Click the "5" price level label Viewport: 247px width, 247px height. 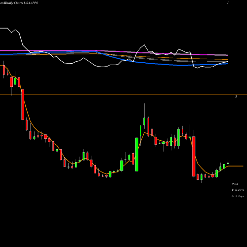click(x=236, y=97)
